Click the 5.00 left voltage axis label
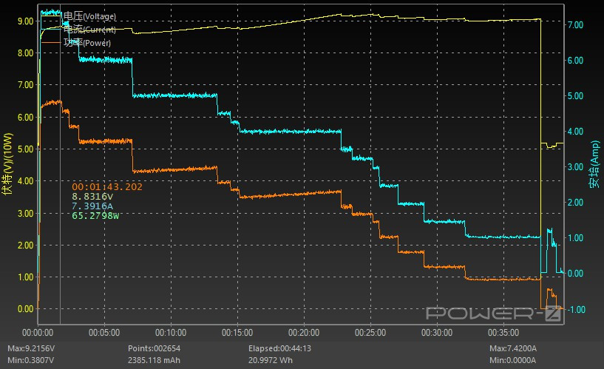Screen dimensions: 604x369 coord(25,149)
